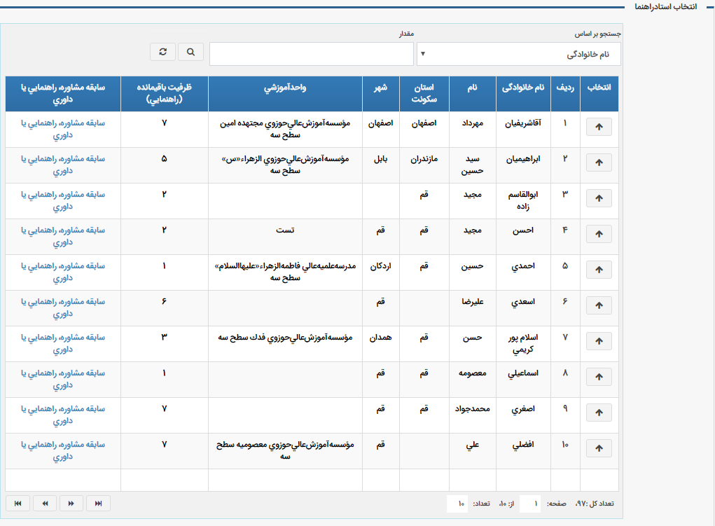Open سابقه مشاوره link for اسعدي row
The image size is (715, 526).
coord(63,307)
